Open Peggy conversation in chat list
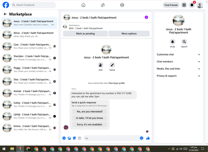This screenshot has height=152, width=208. tap(29, 70)
